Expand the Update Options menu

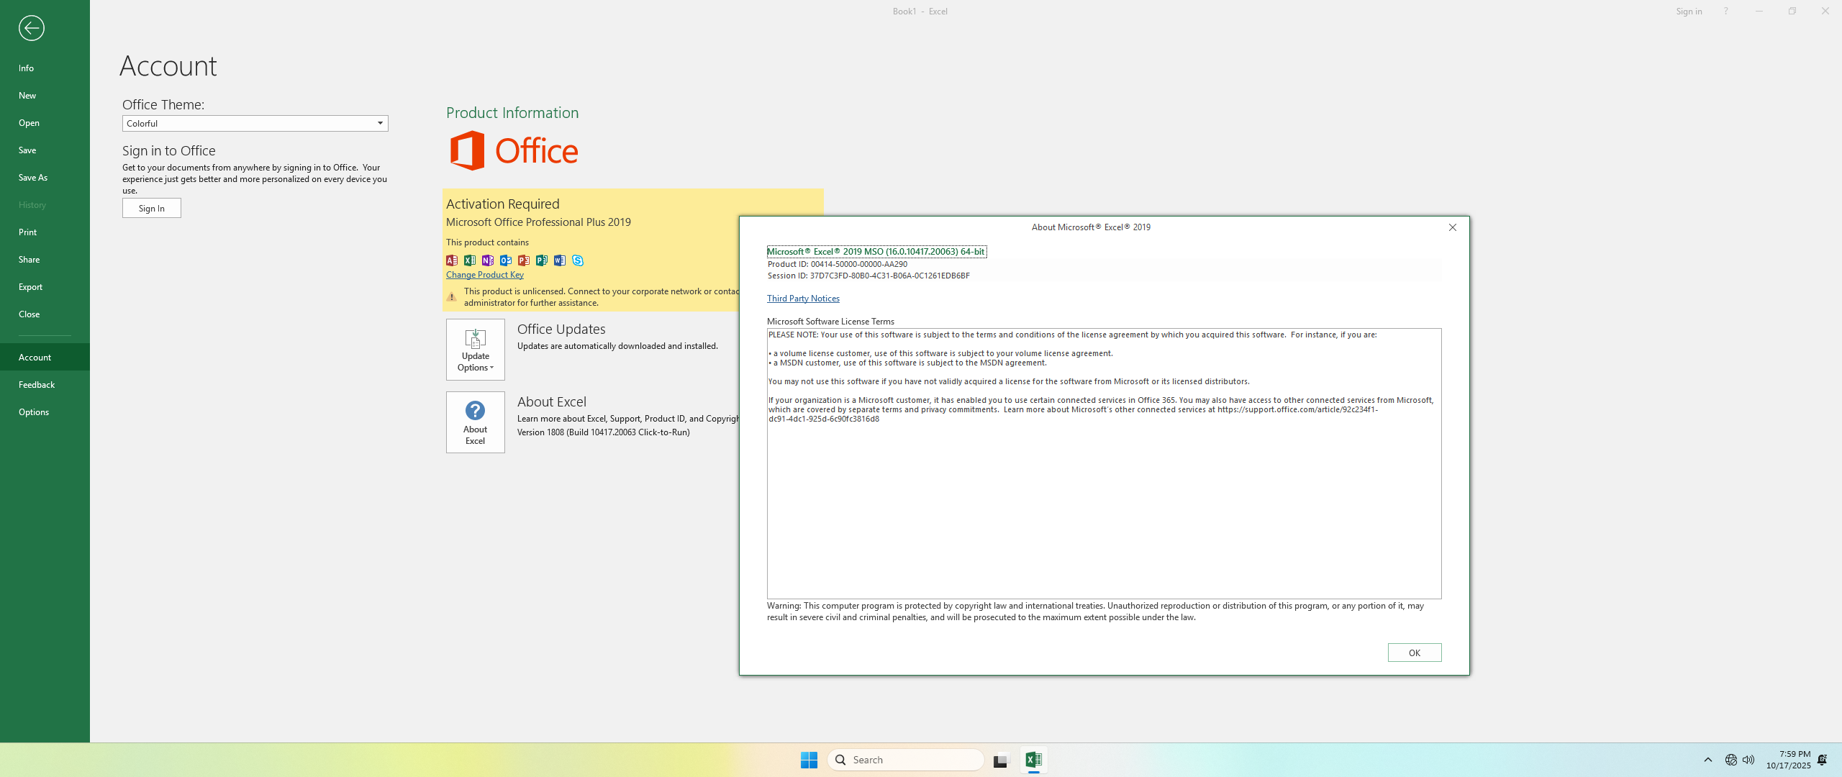pyautogui.click(x=475, y=350)
